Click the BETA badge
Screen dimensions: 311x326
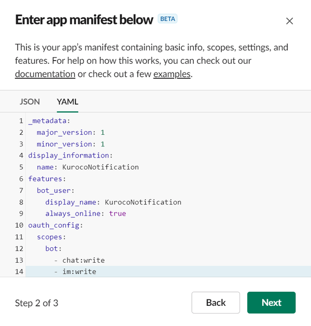pos(167,19)
